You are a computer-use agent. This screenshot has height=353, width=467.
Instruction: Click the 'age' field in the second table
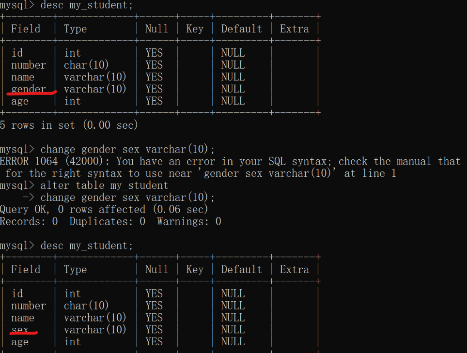[20, 342]
